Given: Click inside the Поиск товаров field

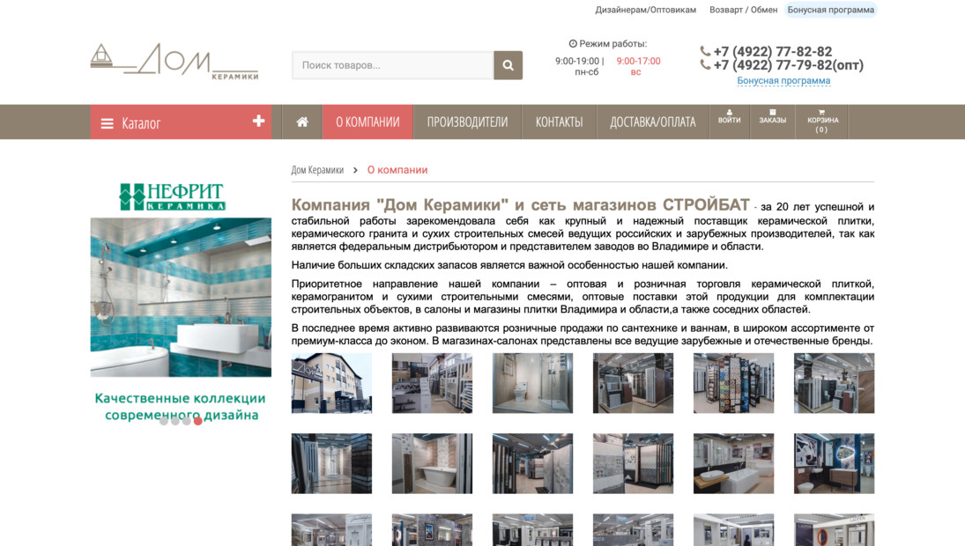Looking at the screenshot, I should click(393, 65).
